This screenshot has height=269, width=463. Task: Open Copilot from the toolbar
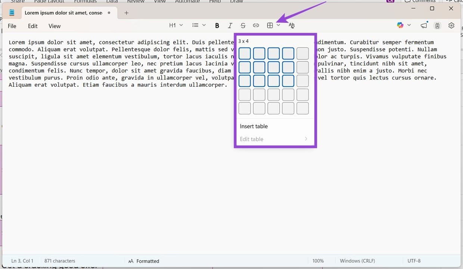click(400, 25)
